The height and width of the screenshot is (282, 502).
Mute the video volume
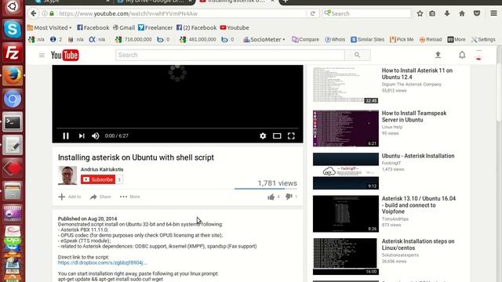[x=96, y=136]
